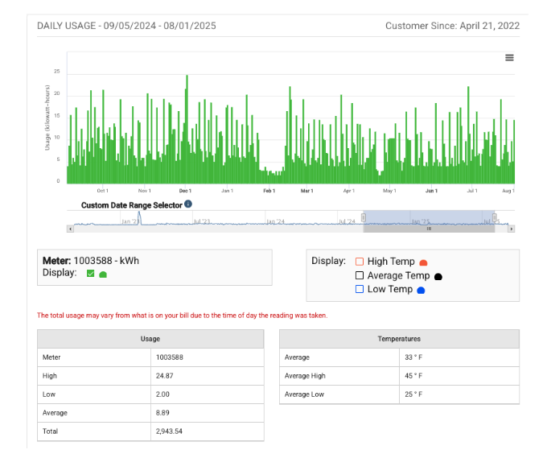Image resolution: width=551 pixels, height=450 pixels.
Task: Click the Low usage value 2.00
Action: coord(162,394)
